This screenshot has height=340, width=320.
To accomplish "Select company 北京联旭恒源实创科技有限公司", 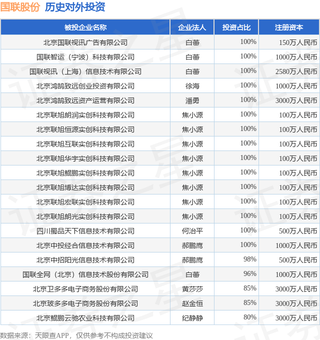I will 85,129.
